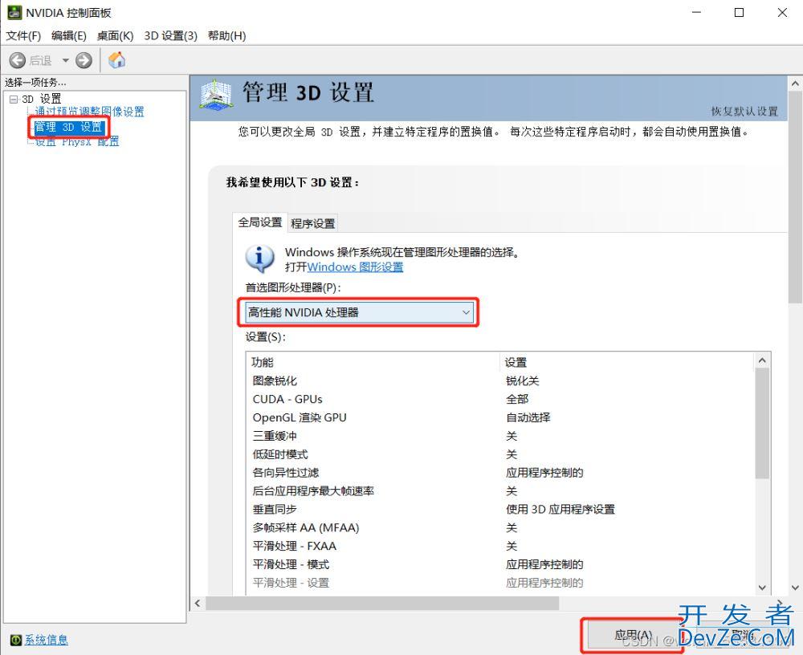Click the system information icon at bottom-left
803x655 pixels.
pos(16,640)
